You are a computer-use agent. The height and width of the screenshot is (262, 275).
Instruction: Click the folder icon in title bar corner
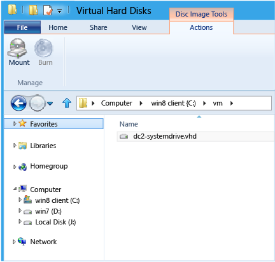click(x=12, y=10)
